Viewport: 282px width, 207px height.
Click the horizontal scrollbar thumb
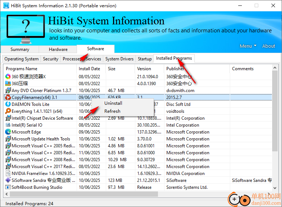tap(84, 194)
